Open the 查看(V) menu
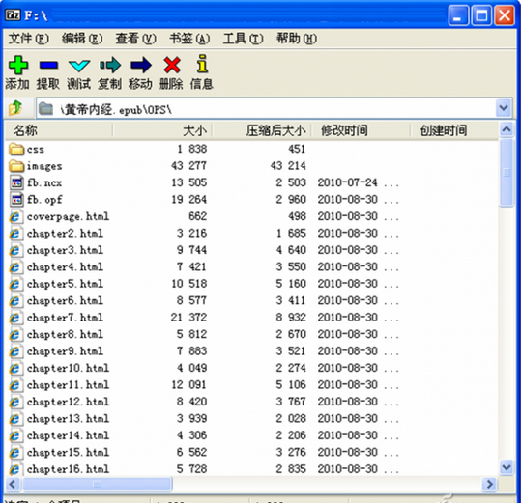Image resolution: width=521 pixels, height=503 pixels. point(136,39)
